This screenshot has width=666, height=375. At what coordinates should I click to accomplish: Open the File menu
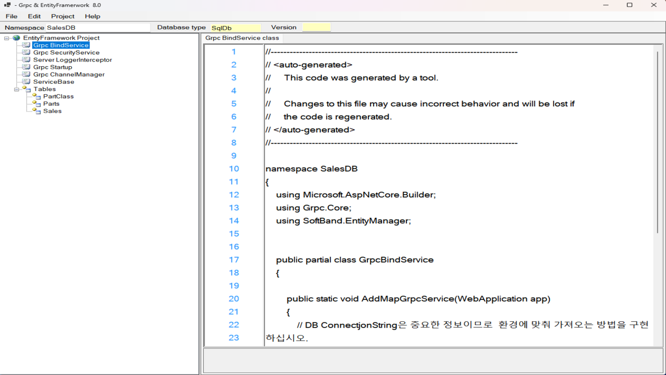tap(11, 16)
